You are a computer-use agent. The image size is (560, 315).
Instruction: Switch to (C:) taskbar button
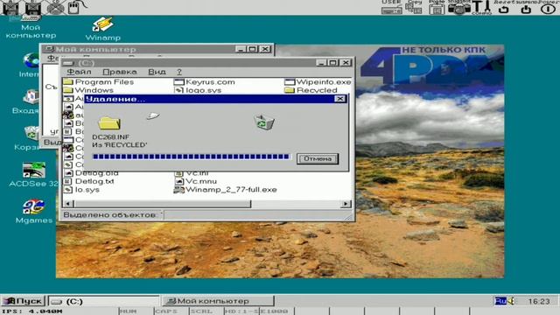pyautogui.click(x=103, y=301)
